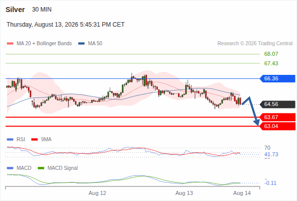Click the Trading Central research credit

coord(255,44)
